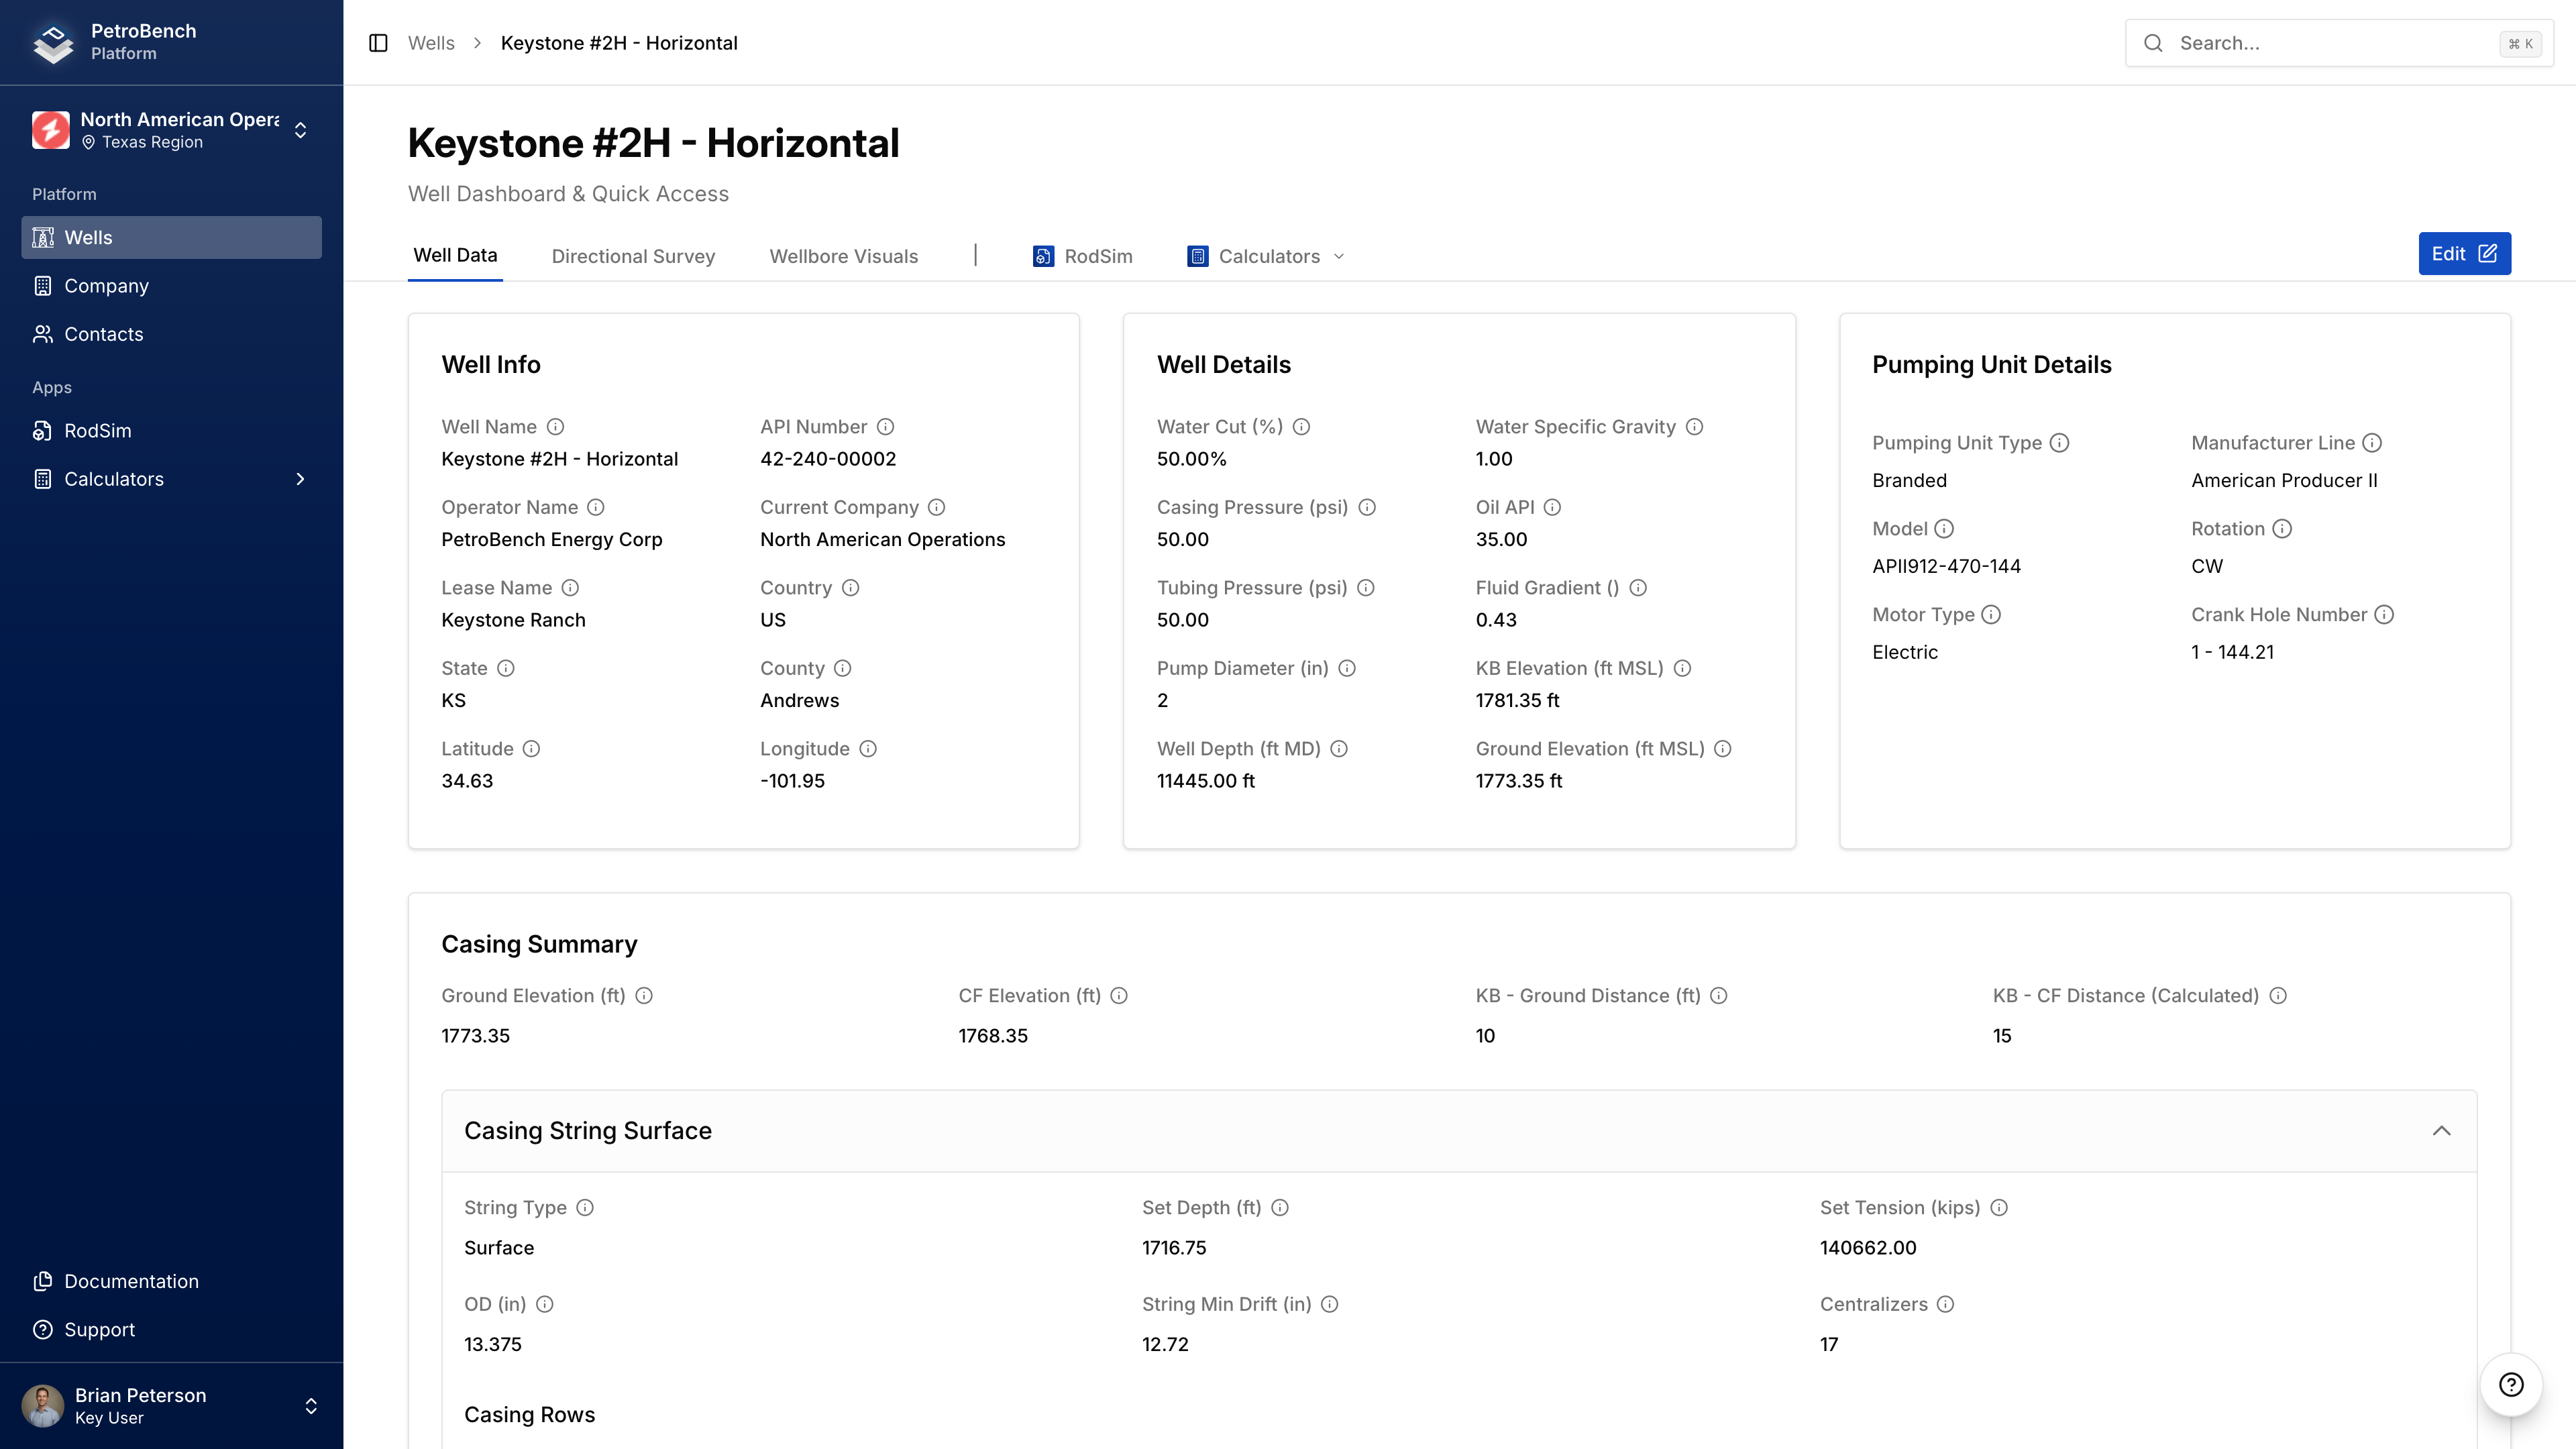Screen dimensions: 2576x1449
Task: Switch to the Wellbore Visuals tab
Action: tap(843, 256)
